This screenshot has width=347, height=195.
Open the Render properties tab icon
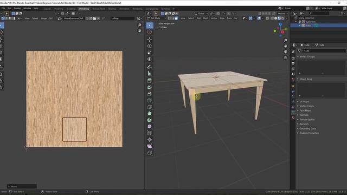click(293, 58)
